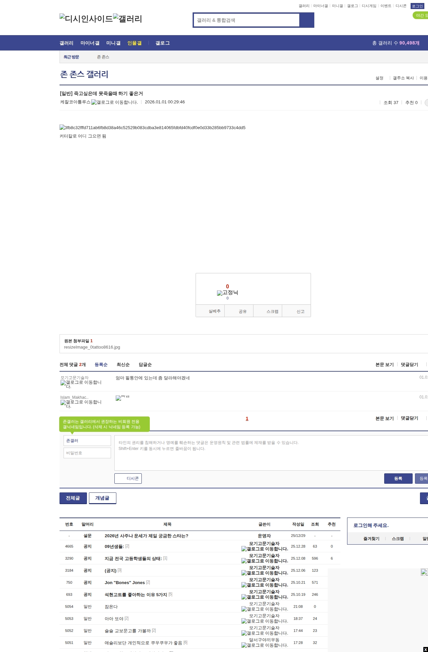
Task: Select 미니갤 in the blue navigation bar
Action: (x=113, y=43)
